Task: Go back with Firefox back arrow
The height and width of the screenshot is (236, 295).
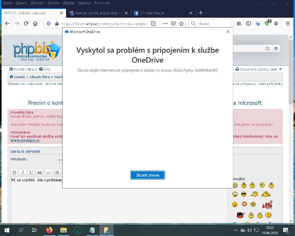Action: pyautogui.click(x=7, y=24)
